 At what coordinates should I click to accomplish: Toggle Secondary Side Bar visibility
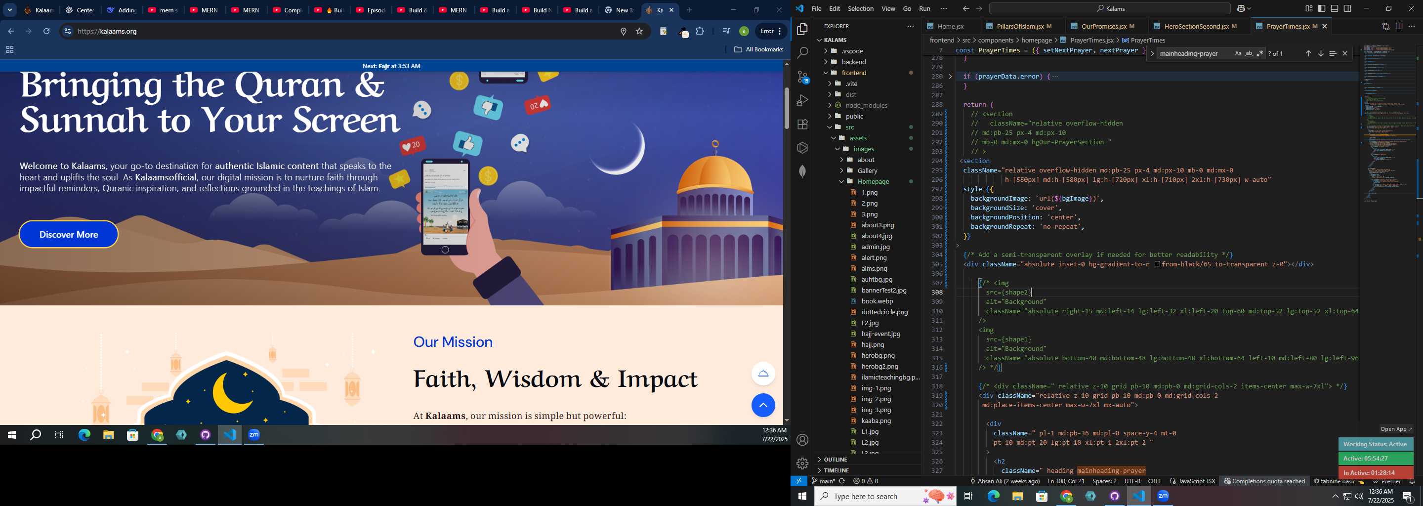(1347, 9)
